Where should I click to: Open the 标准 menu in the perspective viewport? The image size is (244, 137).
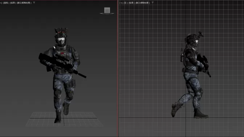(13, 3)
